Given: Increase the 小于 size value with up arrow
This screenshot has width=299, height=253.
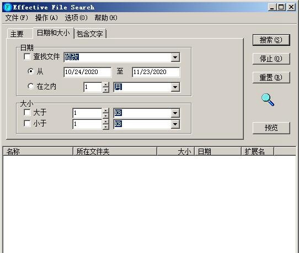Looking at the screenshot, I should (x=105, y=122).
